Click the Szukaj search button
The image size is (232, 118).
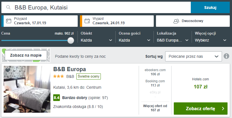pos(210,8)
